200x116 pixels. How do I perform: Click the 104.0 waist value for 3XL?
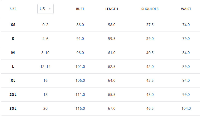coord(186,108)
